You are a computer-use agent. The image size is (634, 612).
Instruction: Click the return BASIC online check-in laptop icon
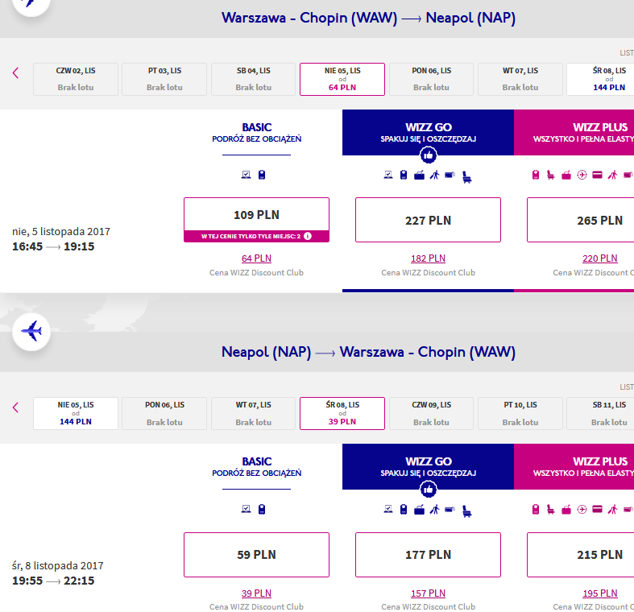coord(246,509)
